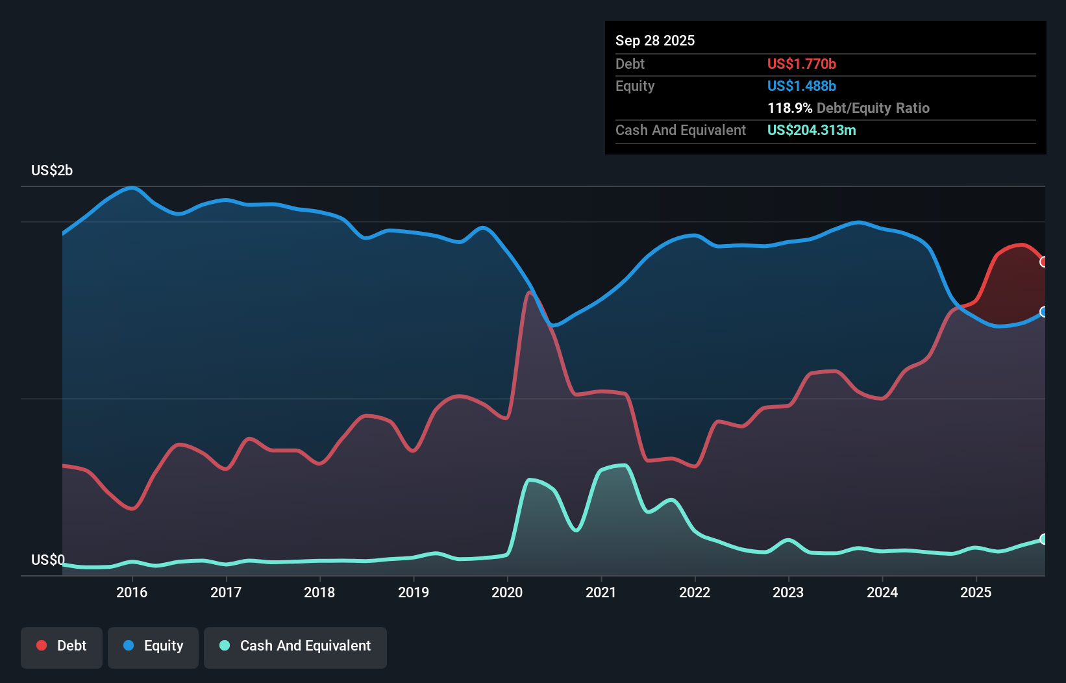Screen dimensions: 1066x683
Task: Click the 2016 x-axis label
Action: click(x=132, y=592)
